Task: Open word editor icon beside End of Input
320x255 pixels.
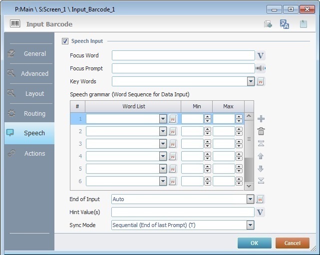Action: pyautogui.click(x=260, y=199)
